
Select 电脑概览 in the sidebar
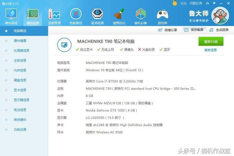(24, 31)
